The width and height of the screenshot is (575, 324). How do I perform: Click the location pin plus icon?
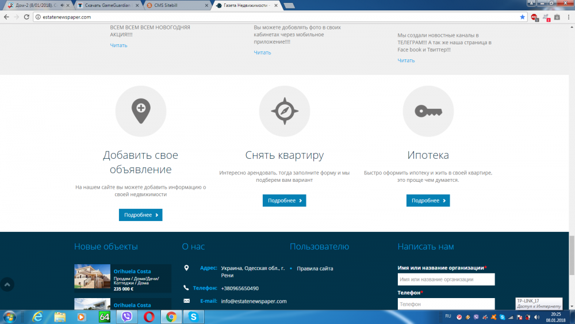pyautogui.click(x=140, y=111)
